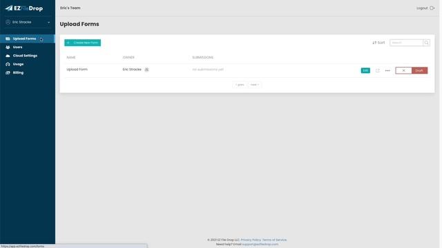Go to previous page of forms
442x248 pixels.
240,85
